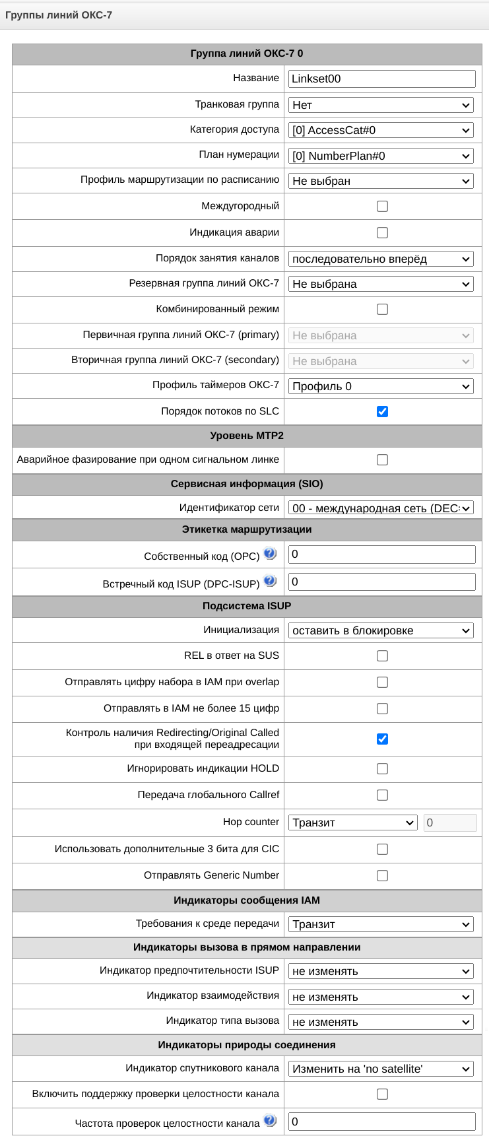Screen dimensions: 489x1142
Task: Enable the Междугородный checkbox
Action: click(x=382, y=207)
